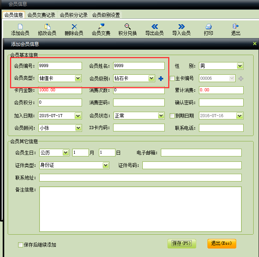Enable 保存后继续添加 checkbox
The width and height of the screenshot is (259, 257).
pos(20,245)
